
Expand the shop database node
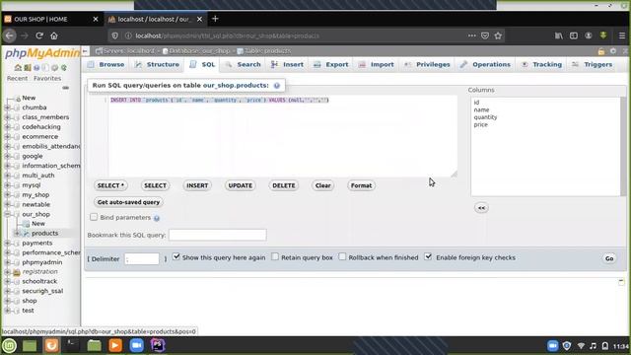(7, 301)
